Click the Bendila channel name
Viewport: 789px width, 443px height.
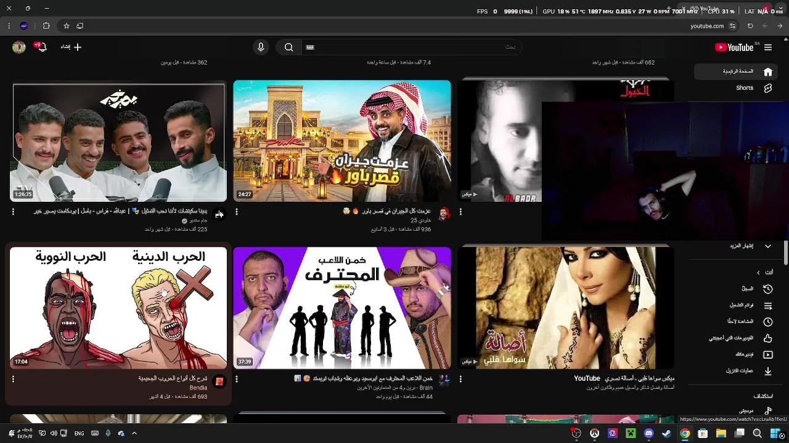[x=198, y=388]
